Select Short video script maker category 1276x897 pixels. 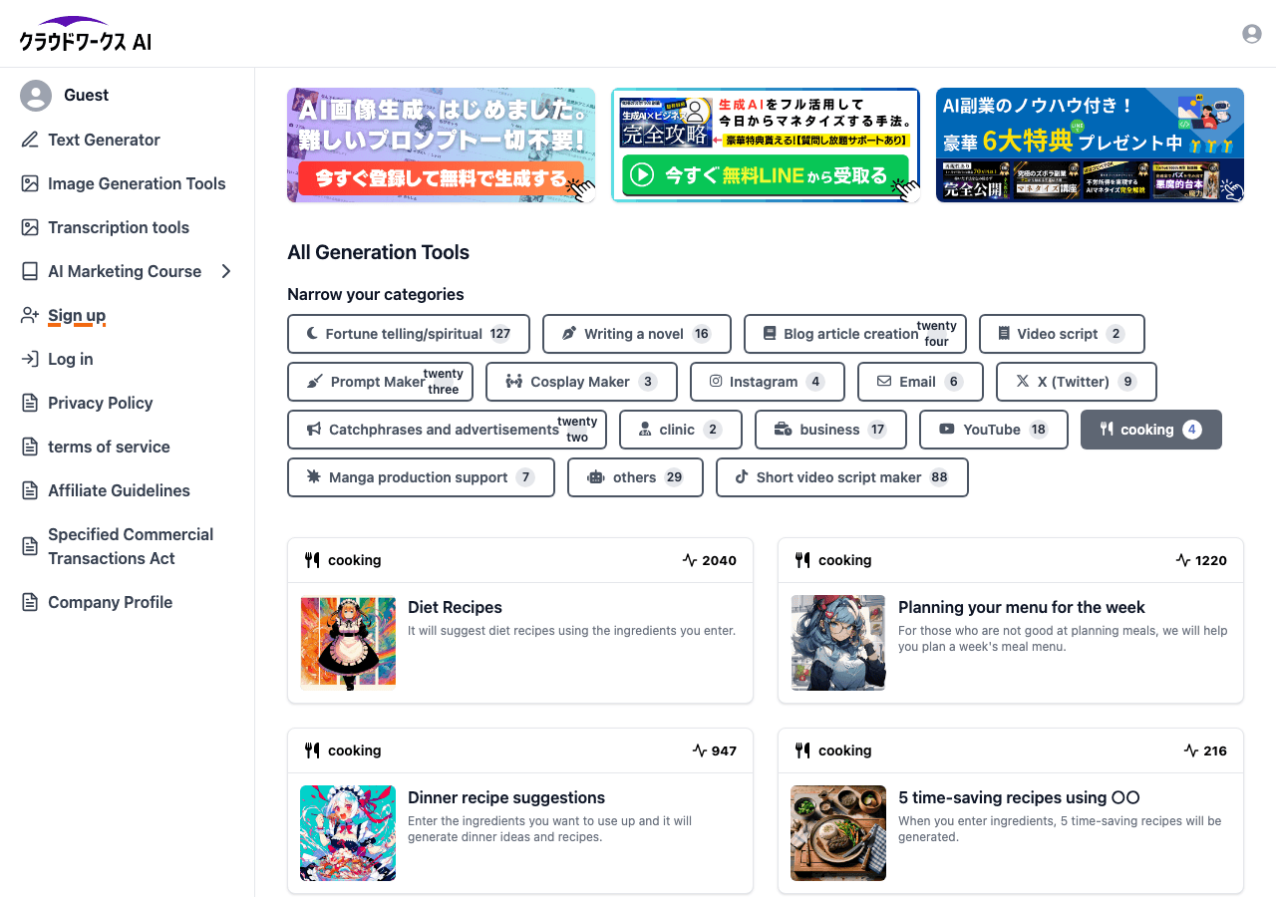pyautogui.click(x=842, y=477)
